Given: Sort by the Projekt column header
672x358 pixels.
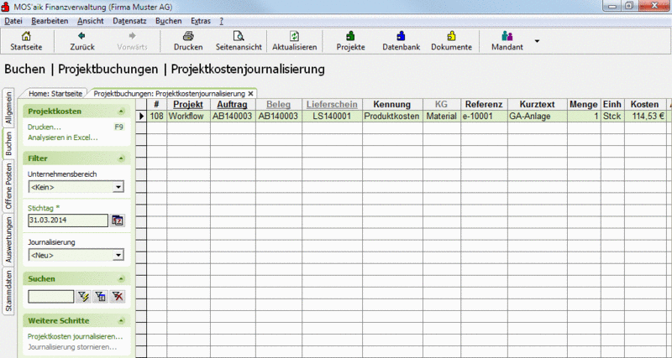Looking at the screenshot, I should 188,104.
